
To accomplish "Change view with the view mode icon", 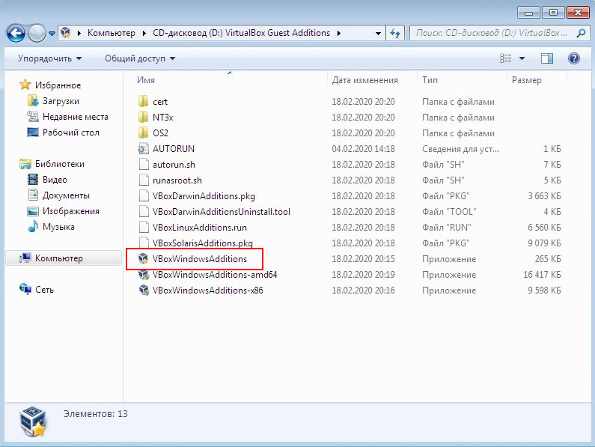I will point(506,58).
